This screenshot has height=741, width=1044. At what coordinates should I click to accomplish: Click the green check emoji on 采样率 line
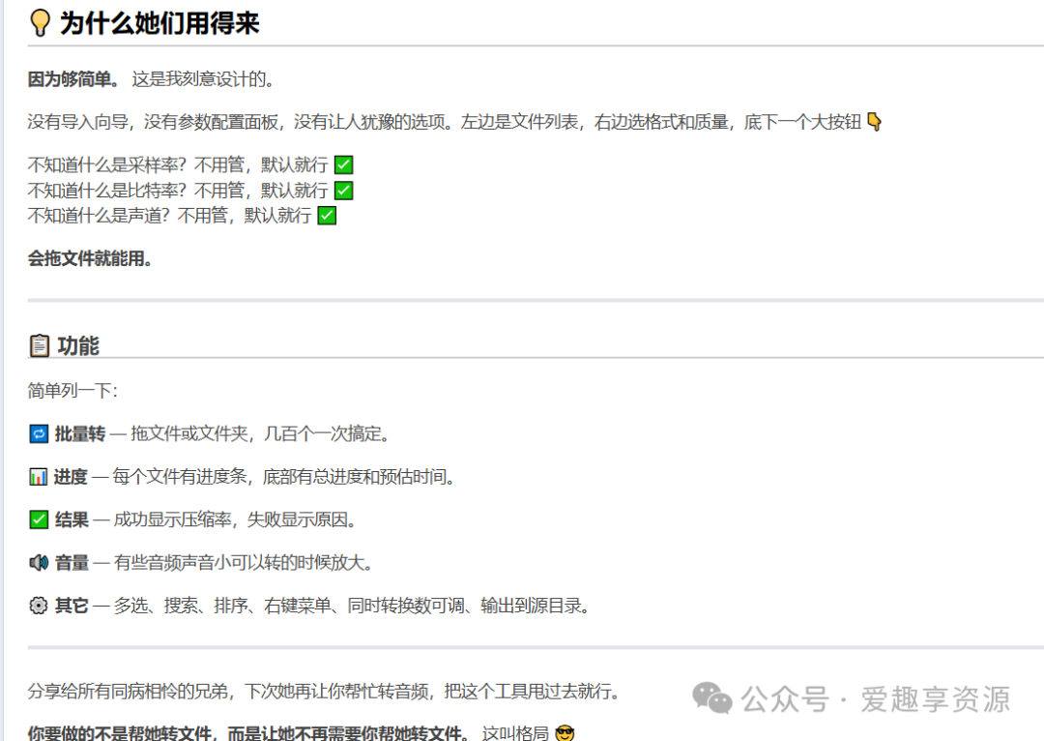point(343,164)
